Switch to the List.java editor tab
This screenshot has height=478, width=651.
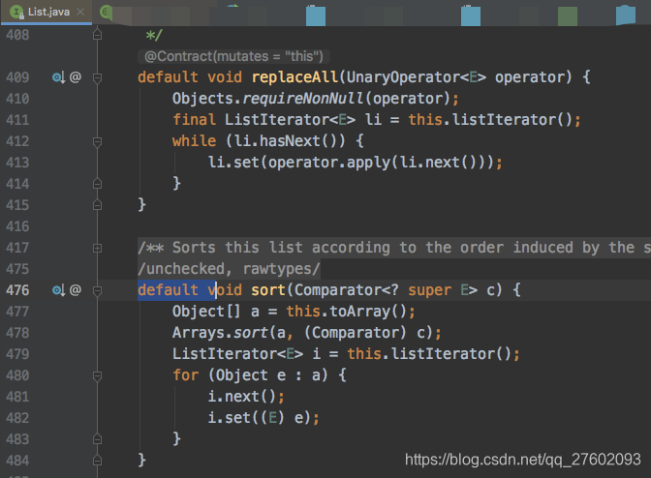click(46, 12)
